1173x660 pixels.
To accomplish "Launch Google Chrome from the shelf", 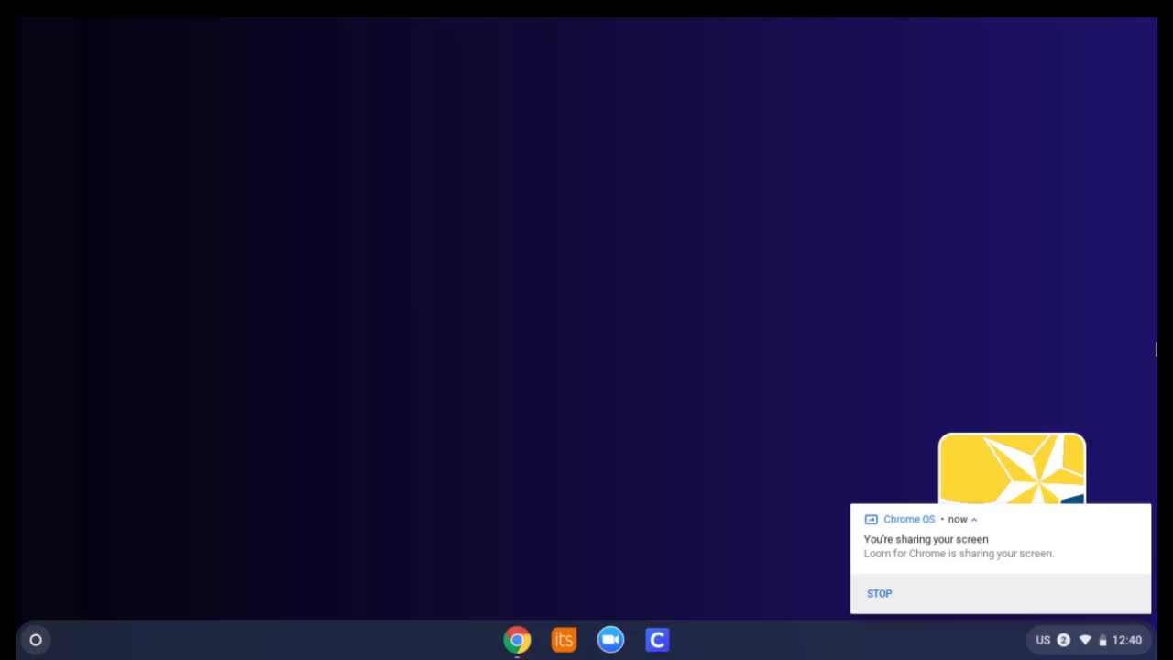I will 517,640.
